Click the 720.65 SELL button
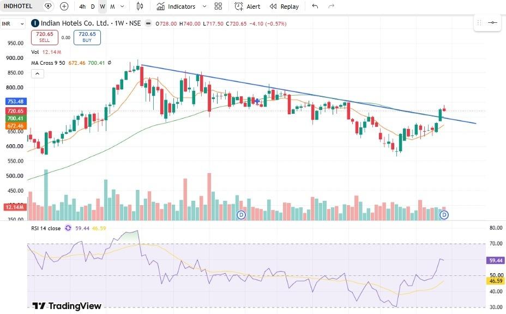The width and height of the screenshot is (506, 314). pos(45,37)
